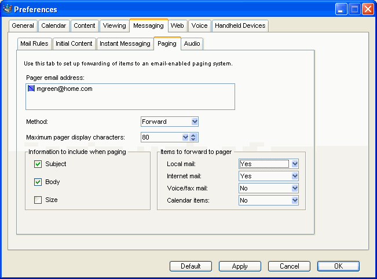Expand the Local mail dropdown
This screenshot has height=279, width=377.
295,164
